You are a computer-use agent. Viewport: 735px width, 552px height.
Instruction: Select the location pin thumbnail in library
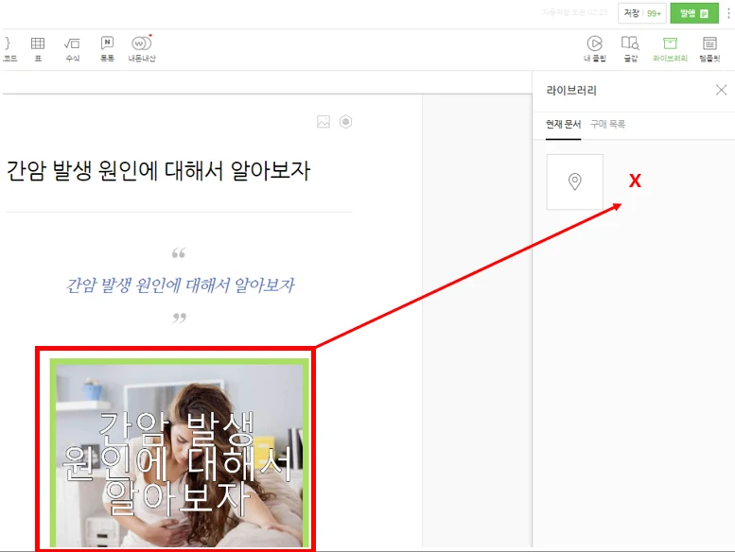click(575, 181)
